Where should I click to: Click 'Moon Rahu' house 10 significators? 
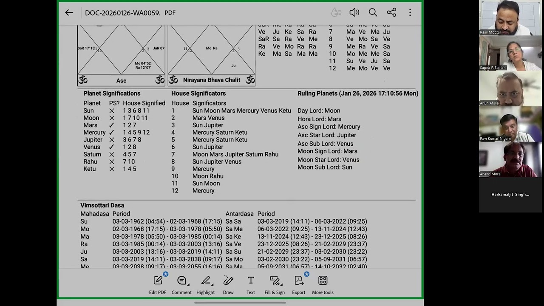(x=208, y=176)
